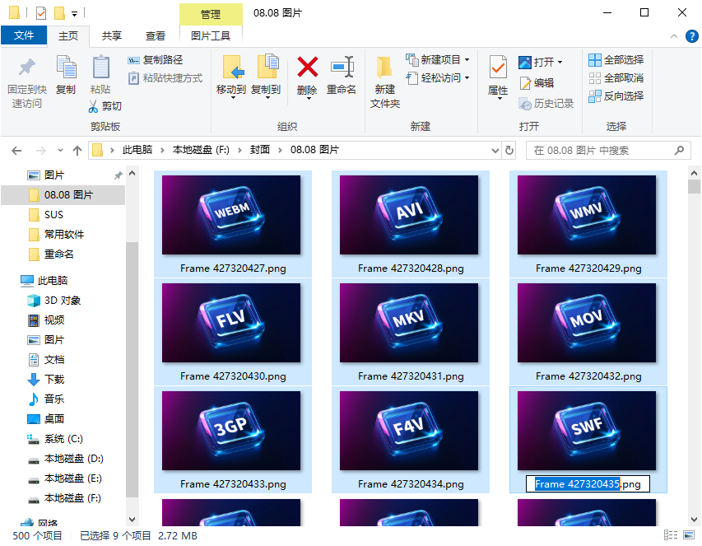Viewport: 702px width, 546px height.
Task: Click the New folder icon
Action: pos(384,68)
